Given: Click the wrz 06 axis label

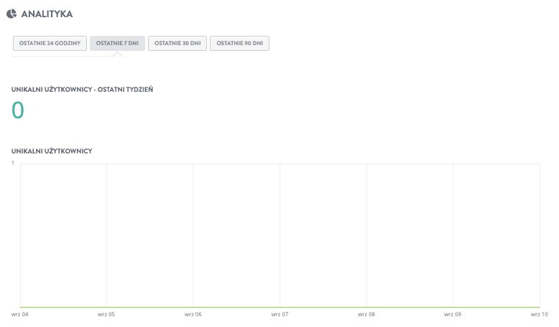Looking at the screenshot, I should coord(193,314).
